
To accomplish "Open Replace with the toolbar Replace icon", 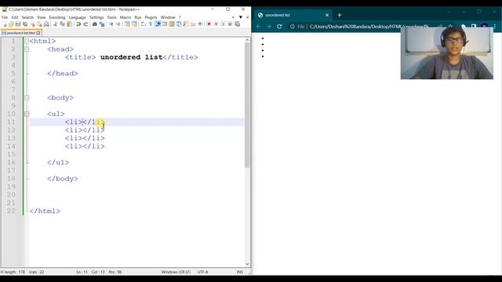I will [102, 24].
